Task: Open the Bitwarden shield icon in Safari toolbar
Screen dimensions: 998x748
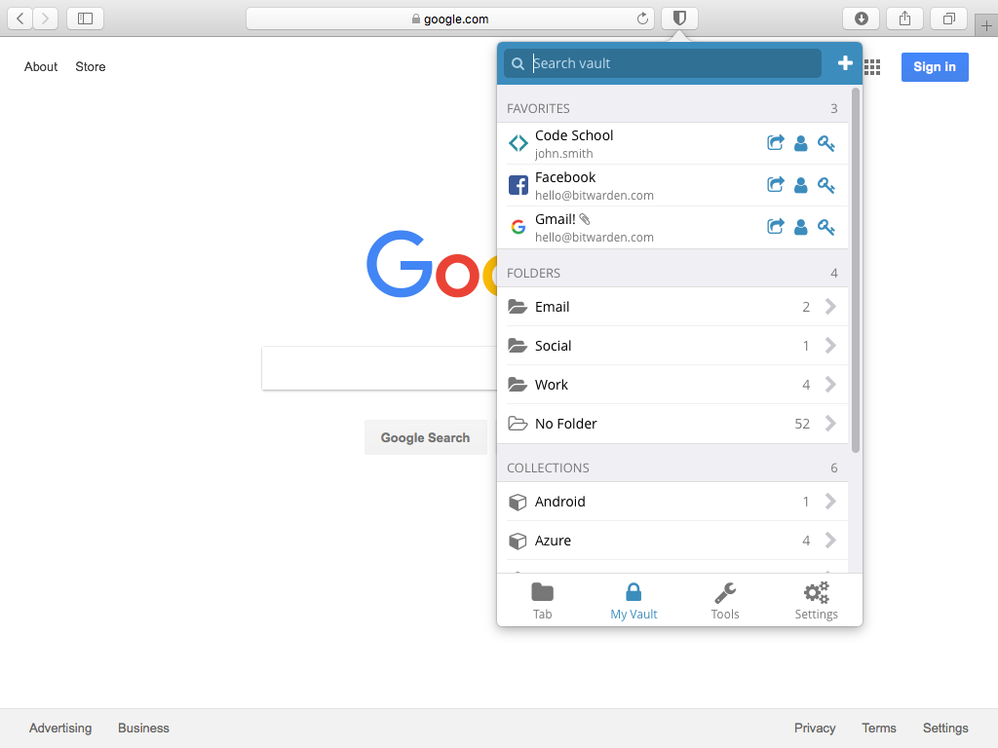Action: pos(679,18)
